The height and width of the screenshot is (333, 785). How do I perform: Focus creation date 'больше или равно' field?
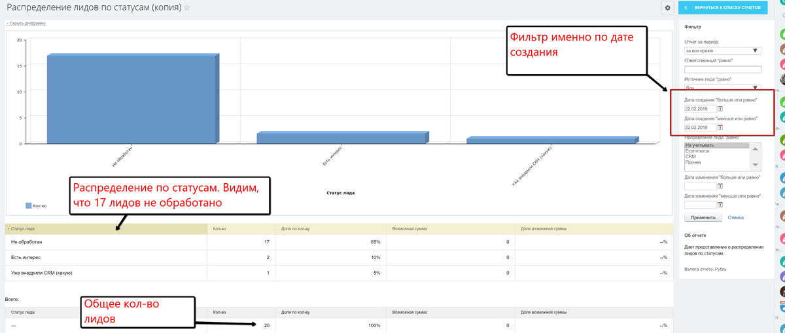point(700,109)
